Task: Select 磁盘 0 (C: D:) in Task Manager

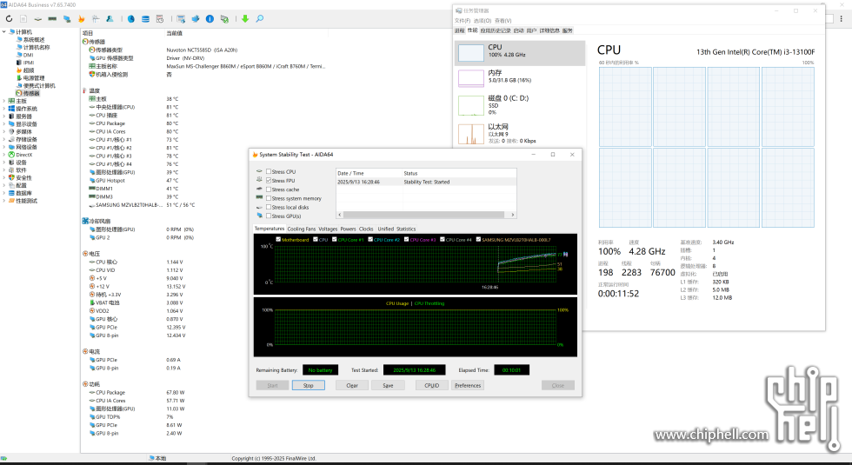Action: click(520, 105)
